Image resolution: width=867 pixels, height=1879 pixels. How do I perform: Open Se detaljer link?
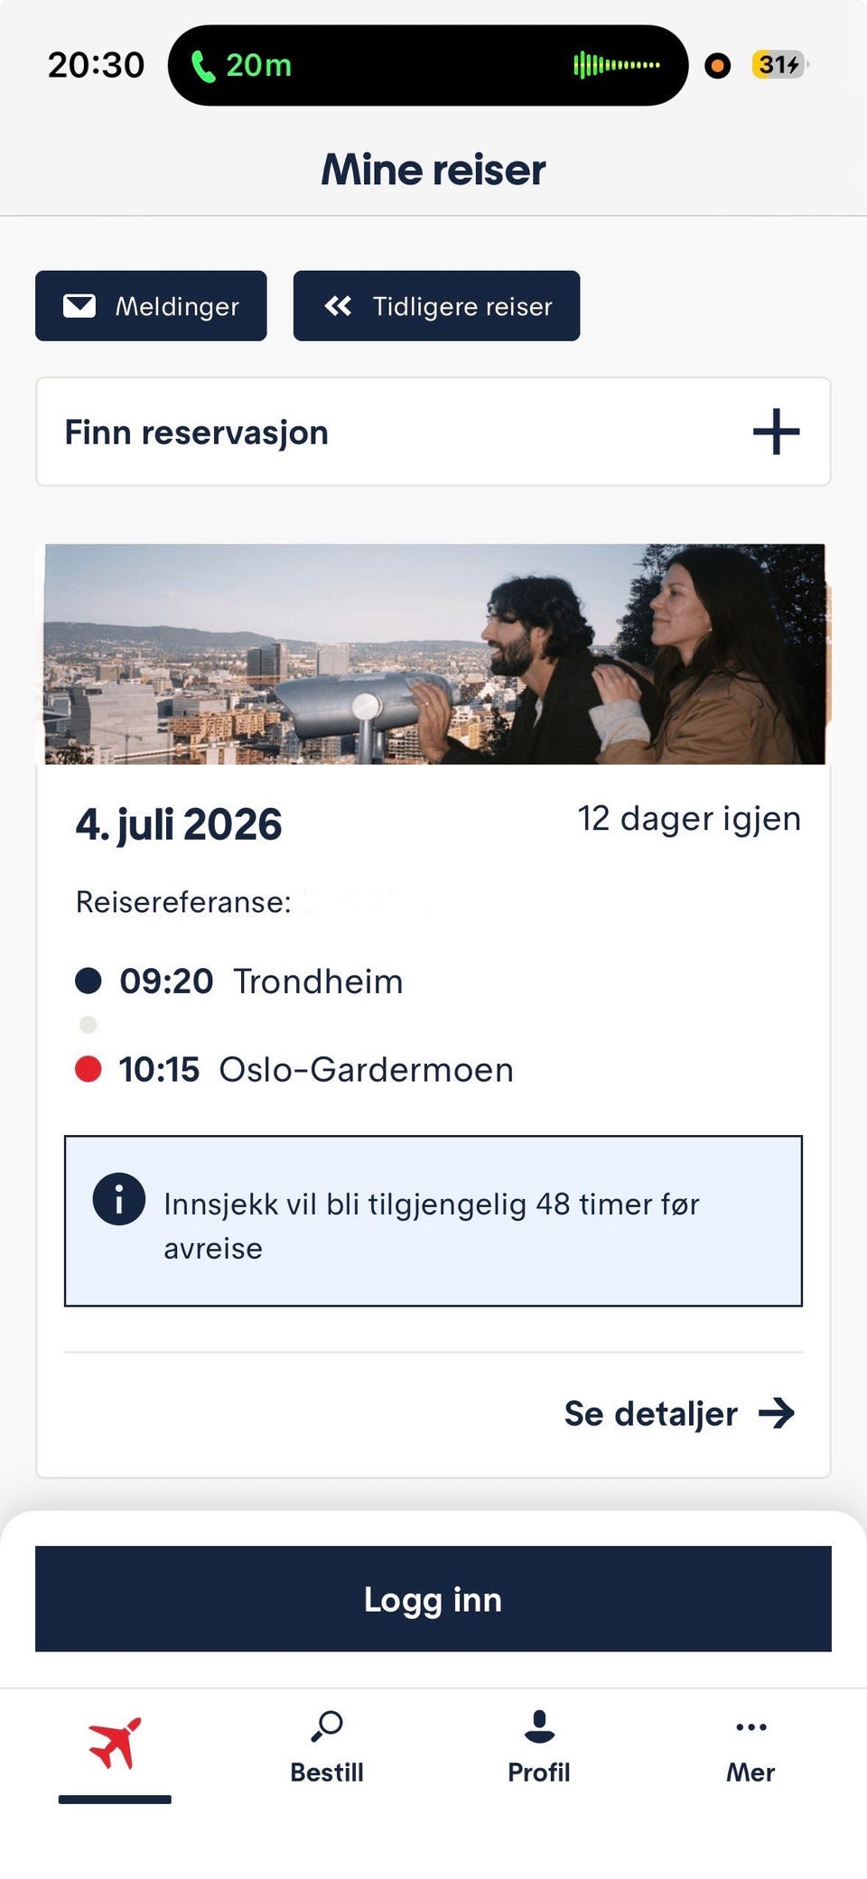tap(650, 1413)
